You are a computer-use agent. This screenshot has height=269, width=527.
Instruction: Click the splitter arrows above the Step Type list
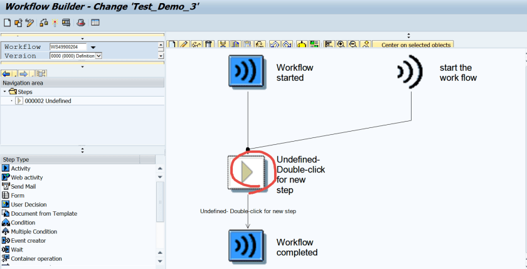[82, 150]
